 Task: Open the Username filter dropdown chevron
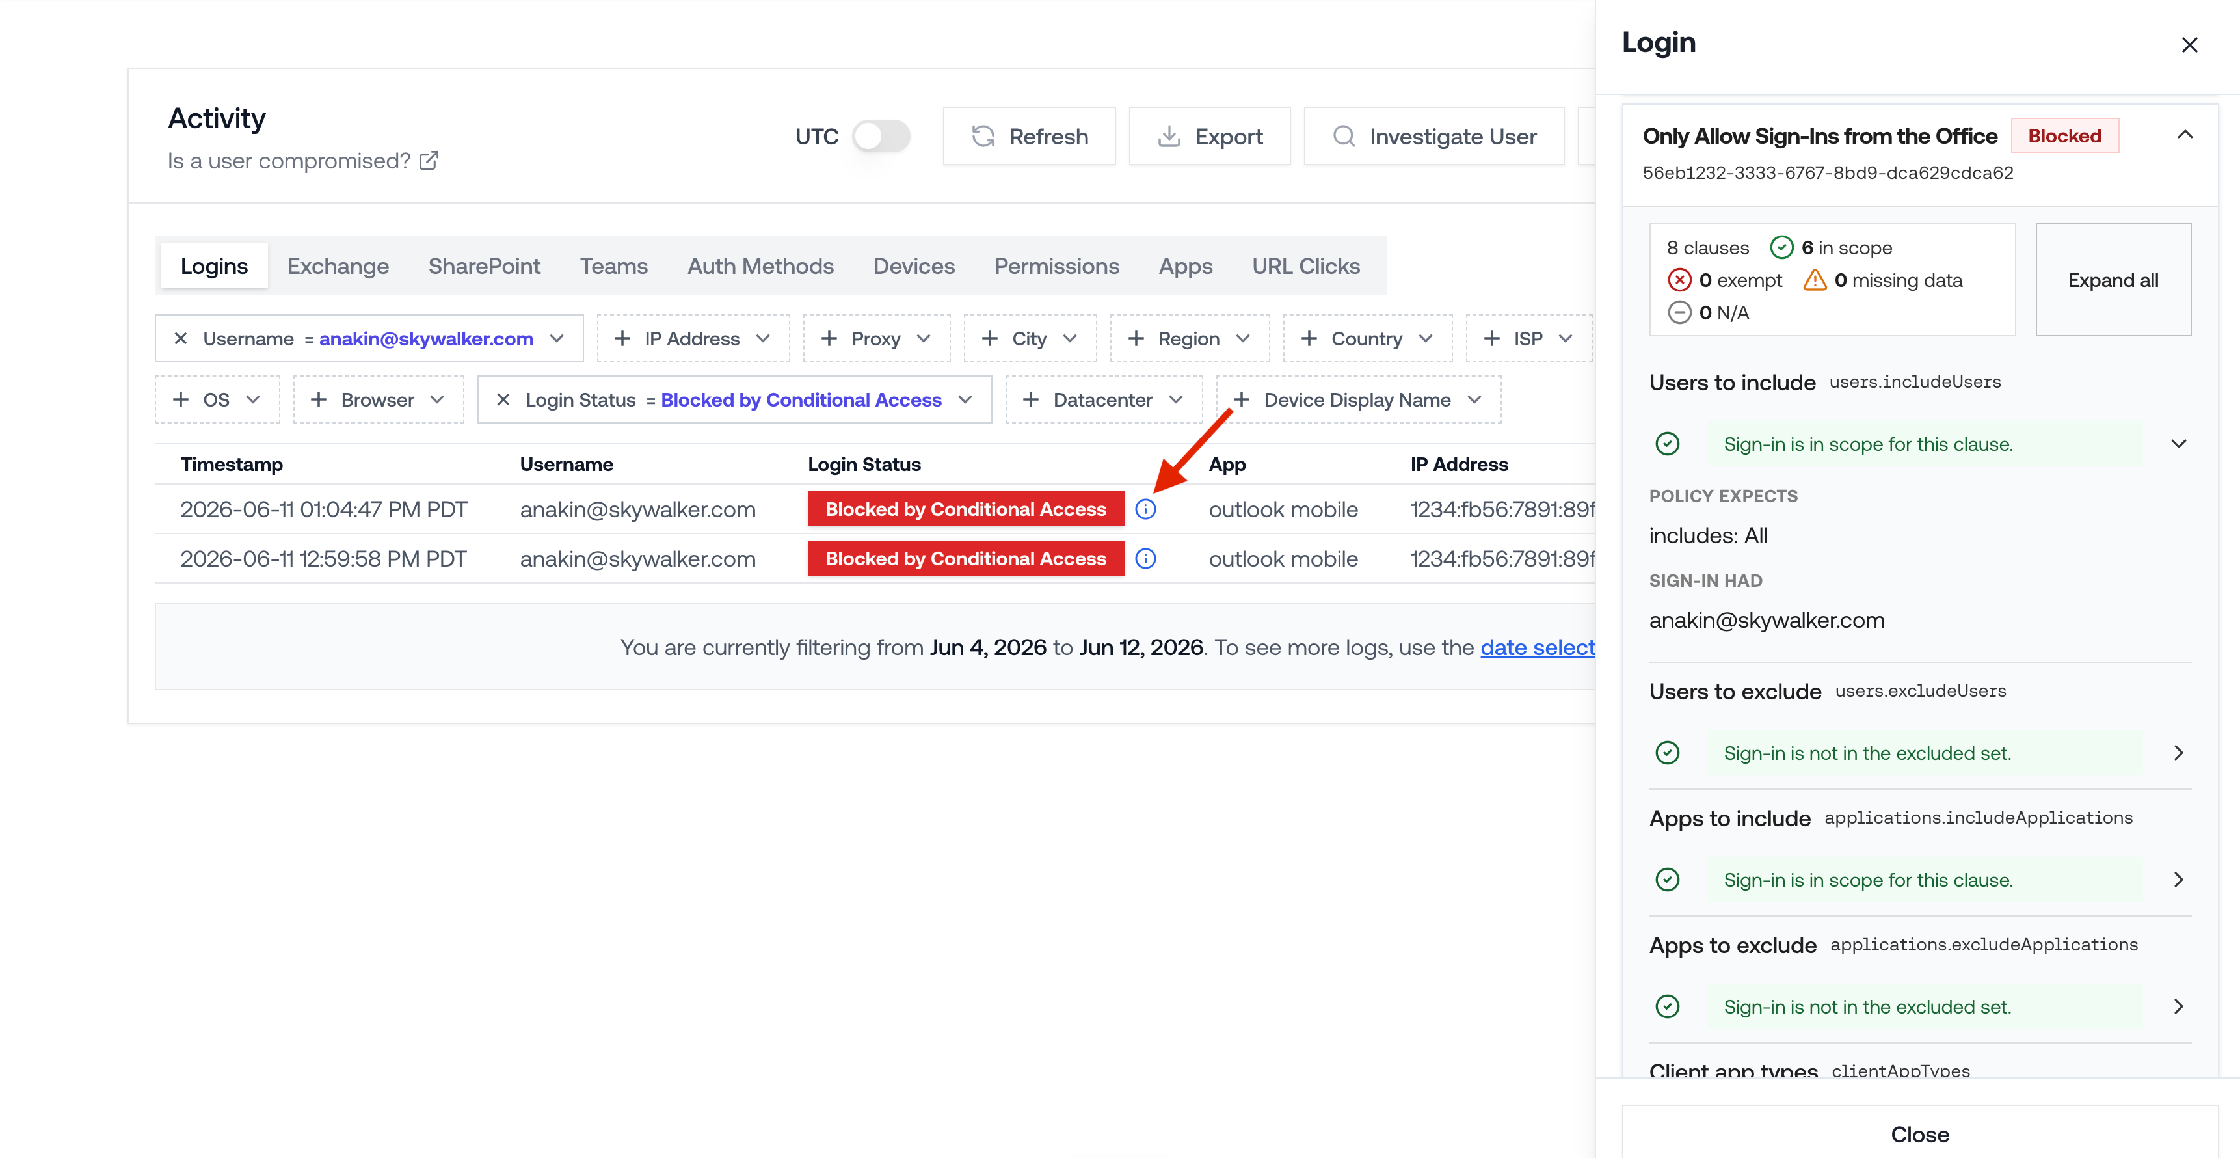tap(557, 338)
